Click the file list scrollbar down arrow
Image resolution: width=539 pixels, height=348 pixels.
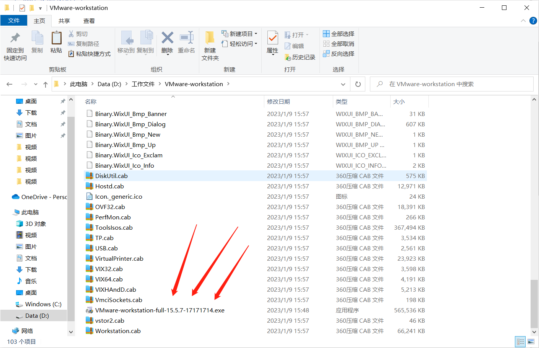coord(534,332)
